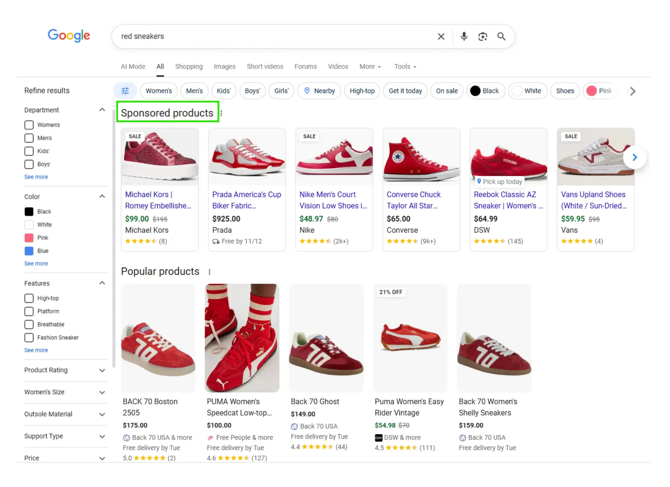Open Popular products three-dot menu
Screen dimensions: 670x487
[x=209, y=272]
